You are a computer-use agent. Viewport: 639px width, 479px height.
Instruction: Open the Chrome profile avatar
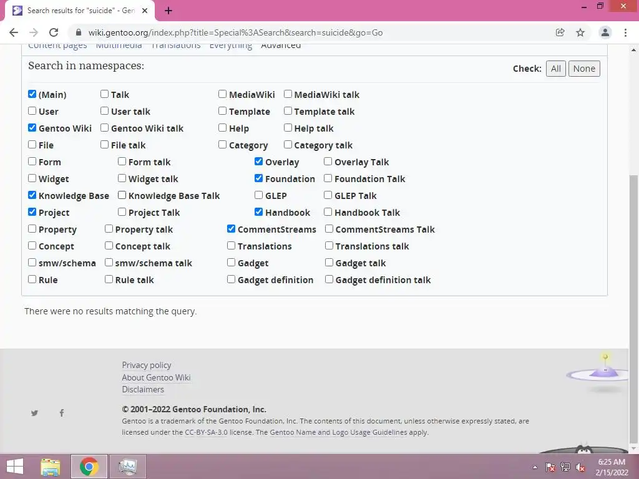[605, 32]
